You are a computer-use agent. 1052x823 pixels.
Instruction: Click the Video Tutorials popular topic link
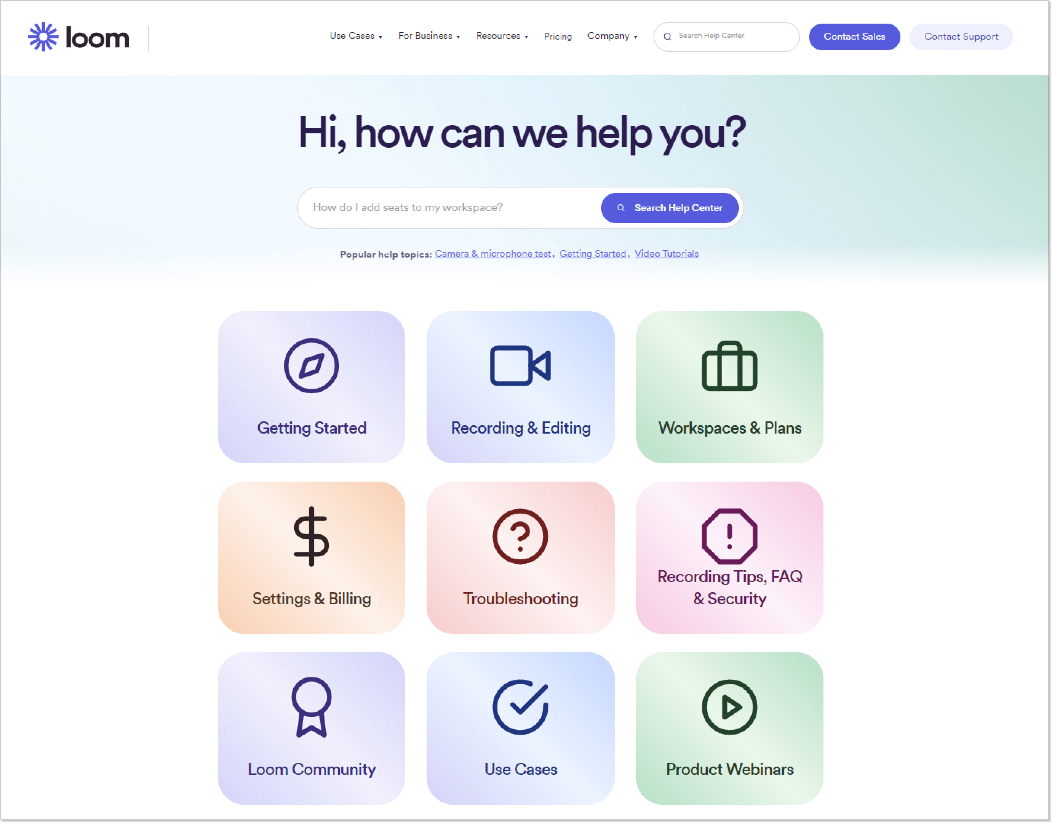pyautogui.click(x=667, y=253)
